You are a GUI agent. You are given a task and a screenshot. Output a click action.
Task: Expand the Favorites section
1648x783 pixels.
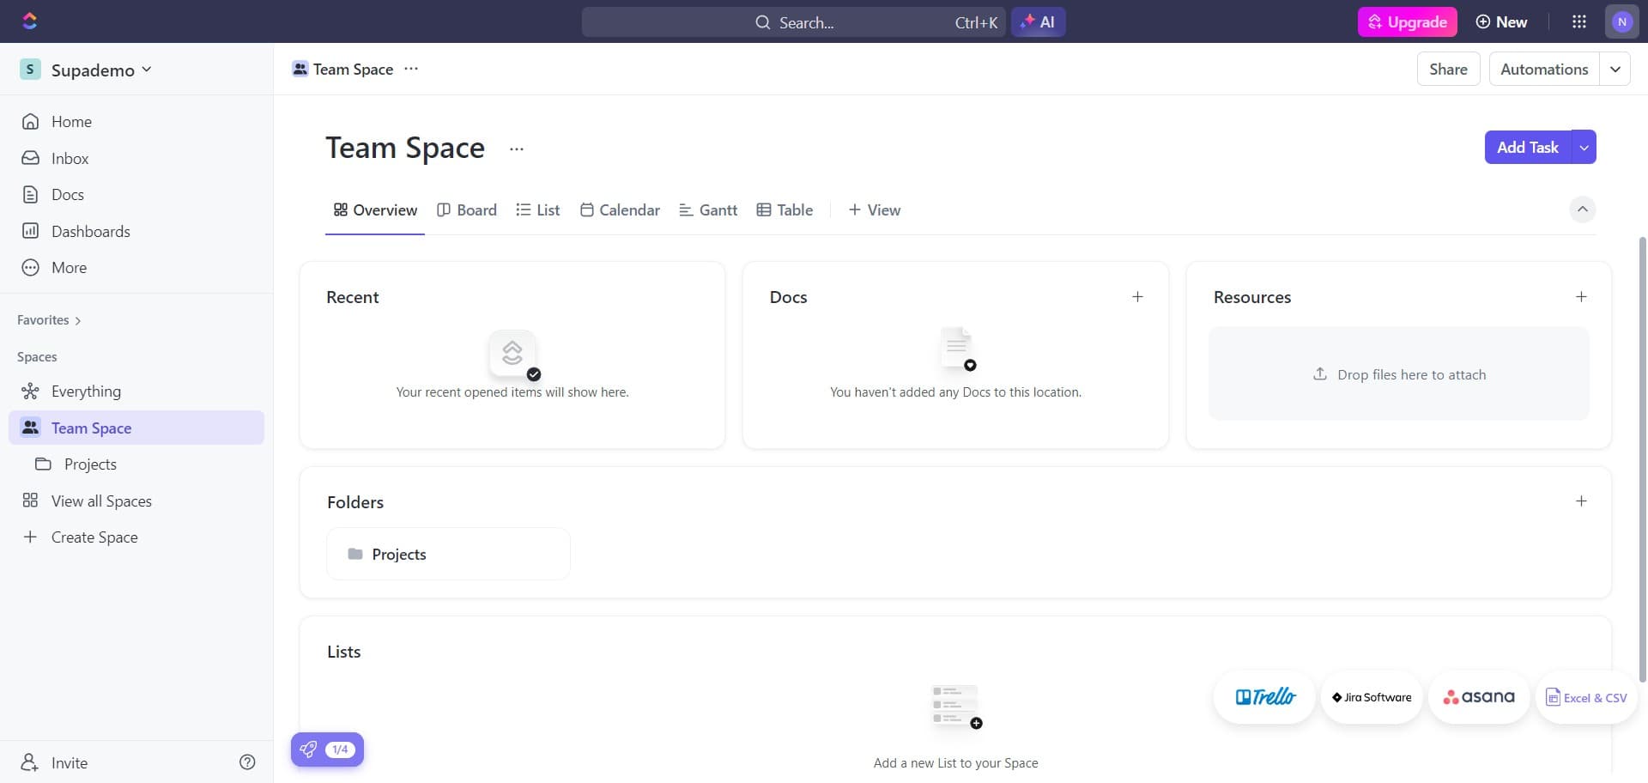pyautogui.click(x=49, y=320)
